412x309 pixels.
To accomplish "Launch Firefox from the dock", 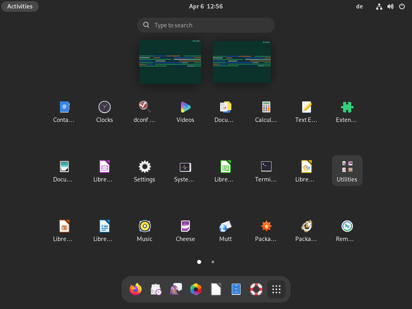I will 136,289.
